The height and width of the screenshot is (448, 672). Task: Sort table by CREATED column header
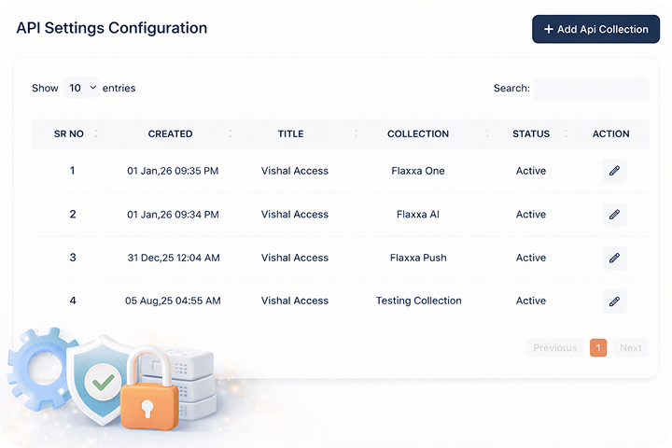pyautogui.click(x=170, y=133)
